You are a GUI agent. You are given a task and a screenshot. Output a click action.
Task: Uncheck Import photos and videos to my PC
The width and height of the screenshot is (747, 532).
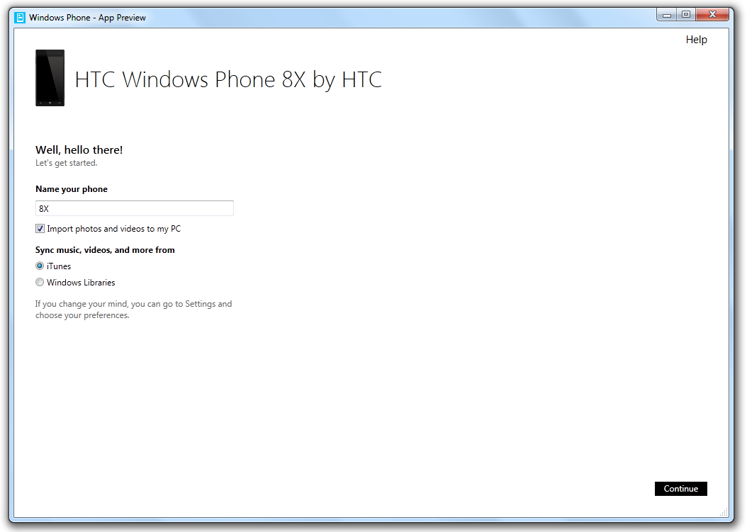(40, 229)
